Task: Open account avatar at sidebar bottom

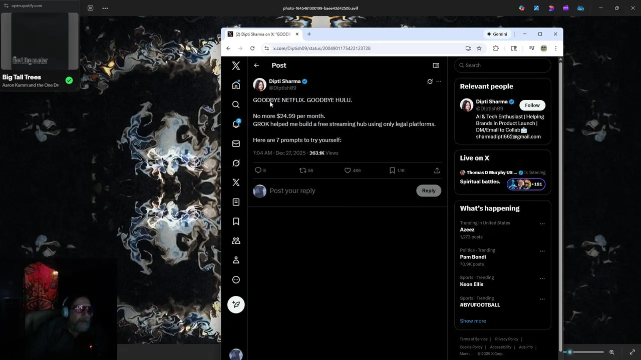Action: pyautogui.click(x=236, y=354)
